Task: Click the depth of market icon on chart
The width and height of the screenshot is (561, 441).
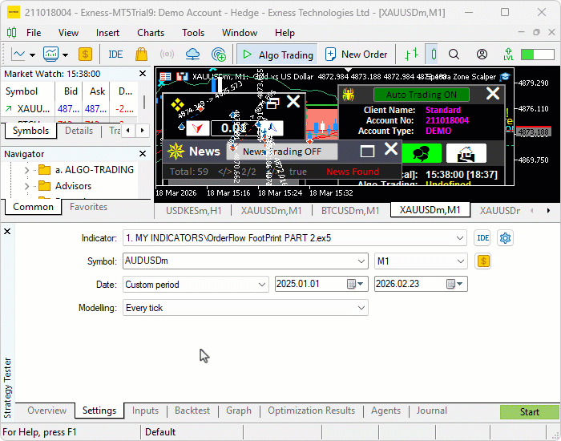Action: pyautogui.click(x=182, y=77)
